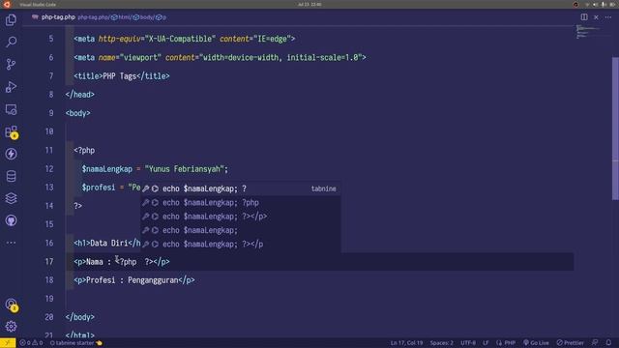Click the php-tag.php breadcrumb segment
The width and height of the screenshot is (619, 348).
(93, 17)
